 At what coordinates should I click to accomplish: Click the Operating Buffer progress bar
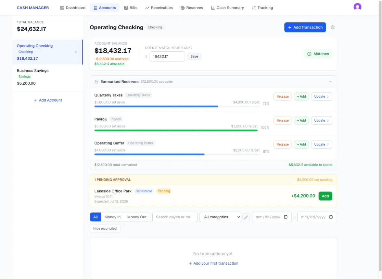coord(177,154)
